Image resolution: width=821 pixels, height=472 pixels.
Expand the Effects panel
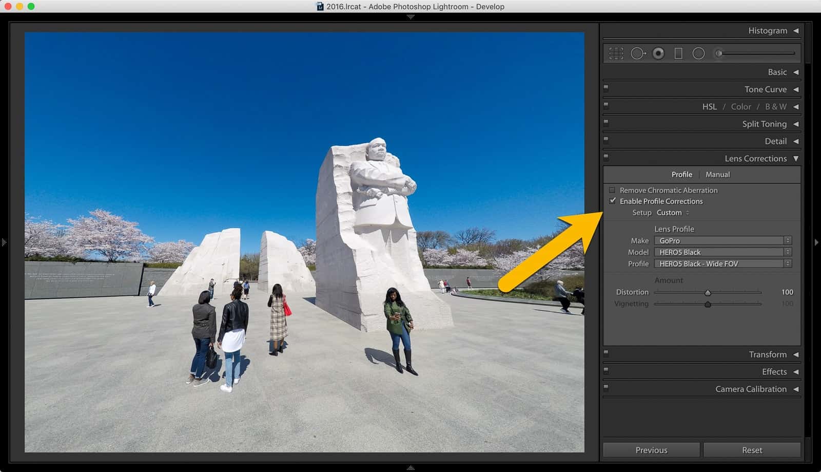(796, 372)
